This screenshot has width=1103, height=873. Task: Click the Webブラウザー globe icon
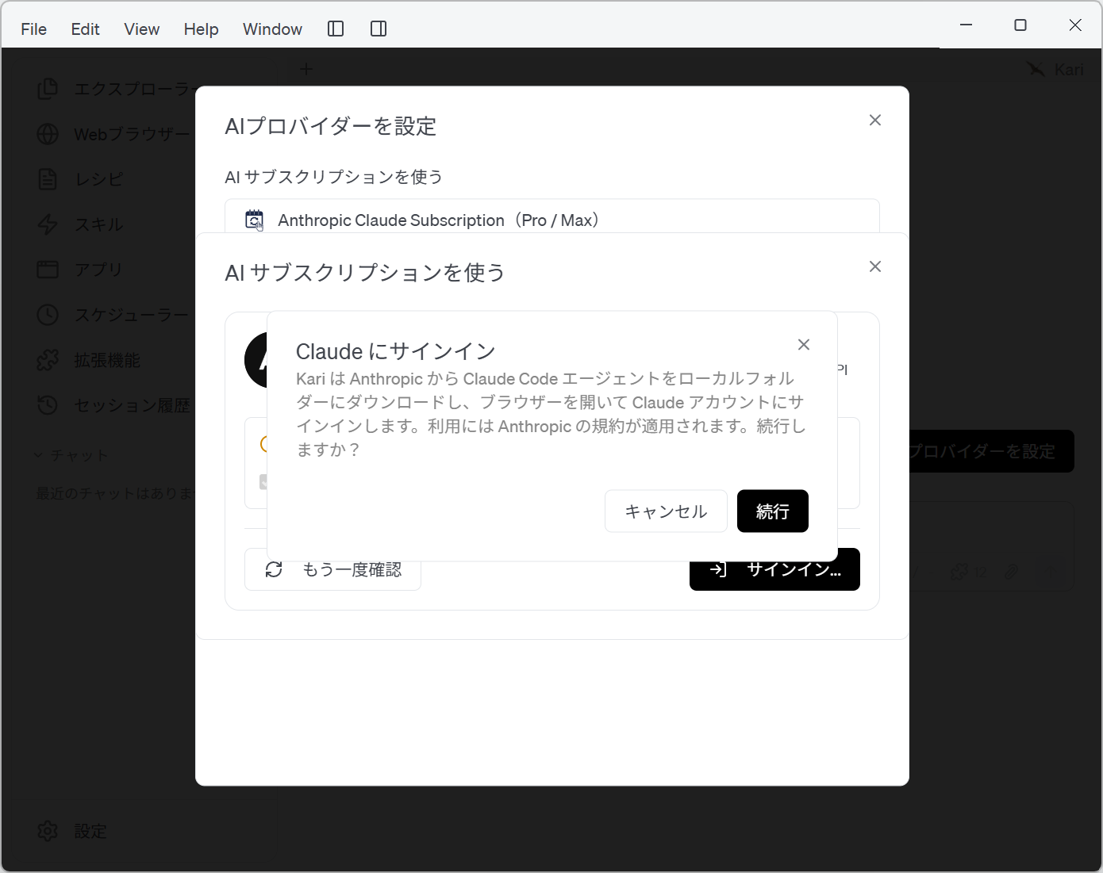48,134
